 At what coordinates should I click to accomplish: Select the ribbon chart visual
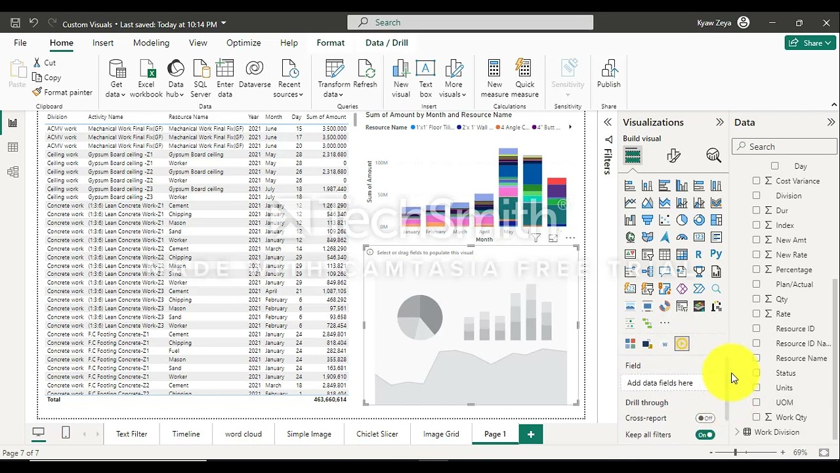716,203
